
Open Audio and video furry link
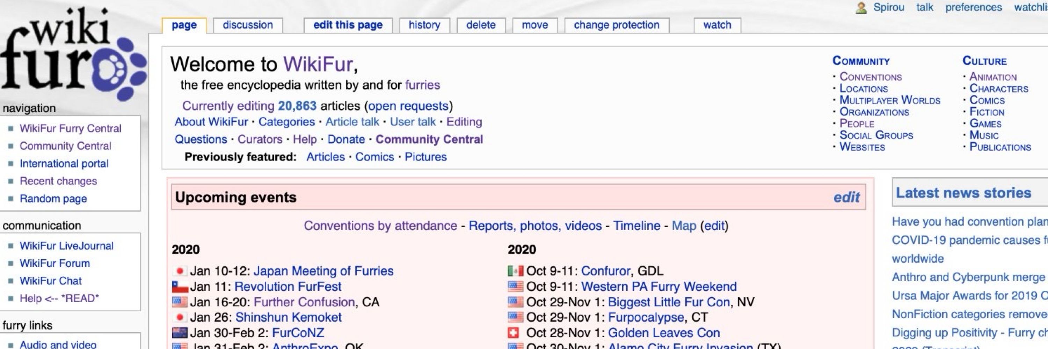click(x=58, y=344)
